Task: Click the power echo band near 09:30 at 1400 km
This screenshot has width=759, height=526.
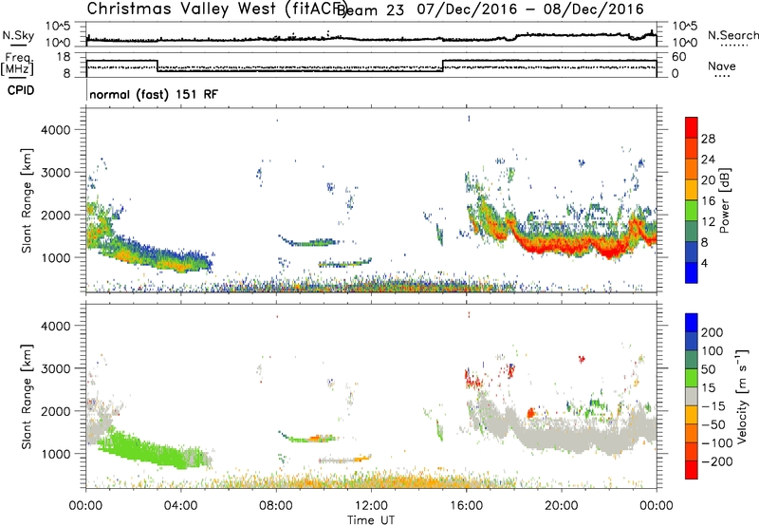Action: pyautogui.click(x=309, y=242)
